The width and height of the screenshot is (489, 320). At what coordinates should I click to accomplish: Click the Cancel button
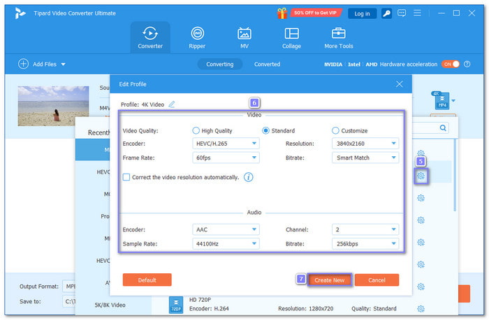click(377, 280)
